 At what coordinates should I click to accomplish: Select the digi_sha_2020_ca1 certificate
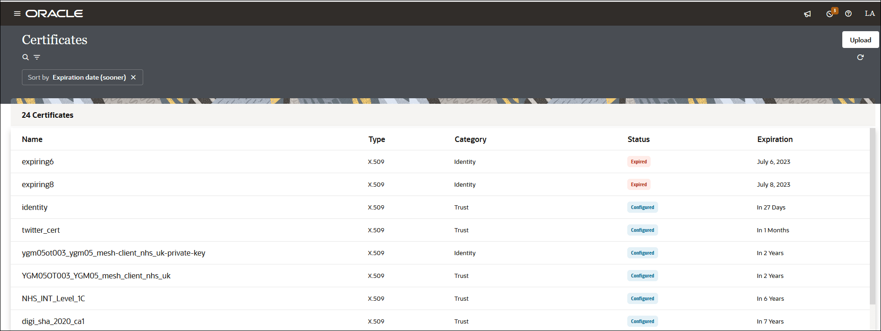click(x=53, y=321)
